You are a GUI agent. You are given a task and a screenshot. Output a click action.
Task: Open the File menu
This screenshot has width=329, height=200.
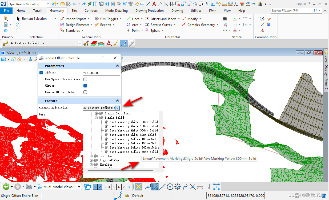[x=6, y=11]
